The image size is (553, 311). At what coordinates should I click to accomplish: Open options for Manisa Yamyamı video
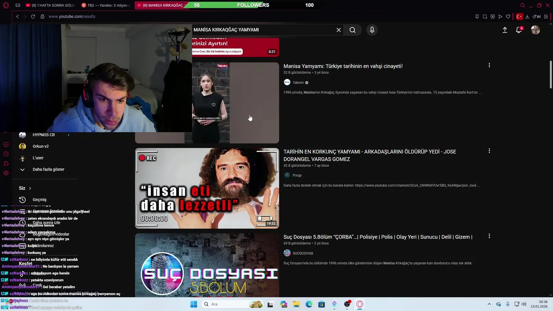[489, 65]
